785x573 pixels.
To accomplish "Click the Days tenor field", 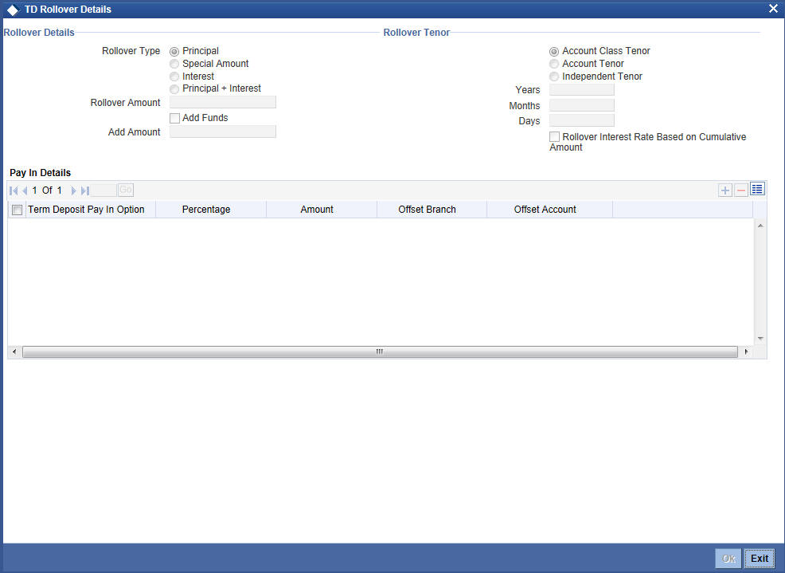I will (582, 120).
